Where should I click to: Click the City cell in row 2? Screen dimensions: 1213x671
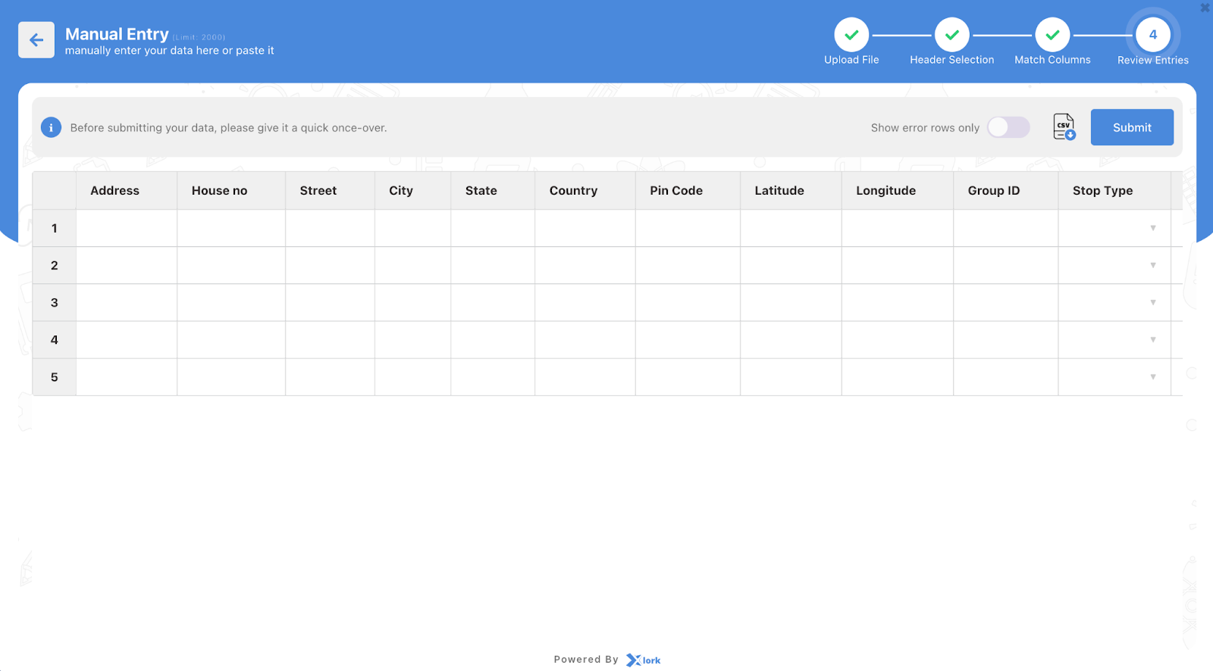[x=412, y=265]
